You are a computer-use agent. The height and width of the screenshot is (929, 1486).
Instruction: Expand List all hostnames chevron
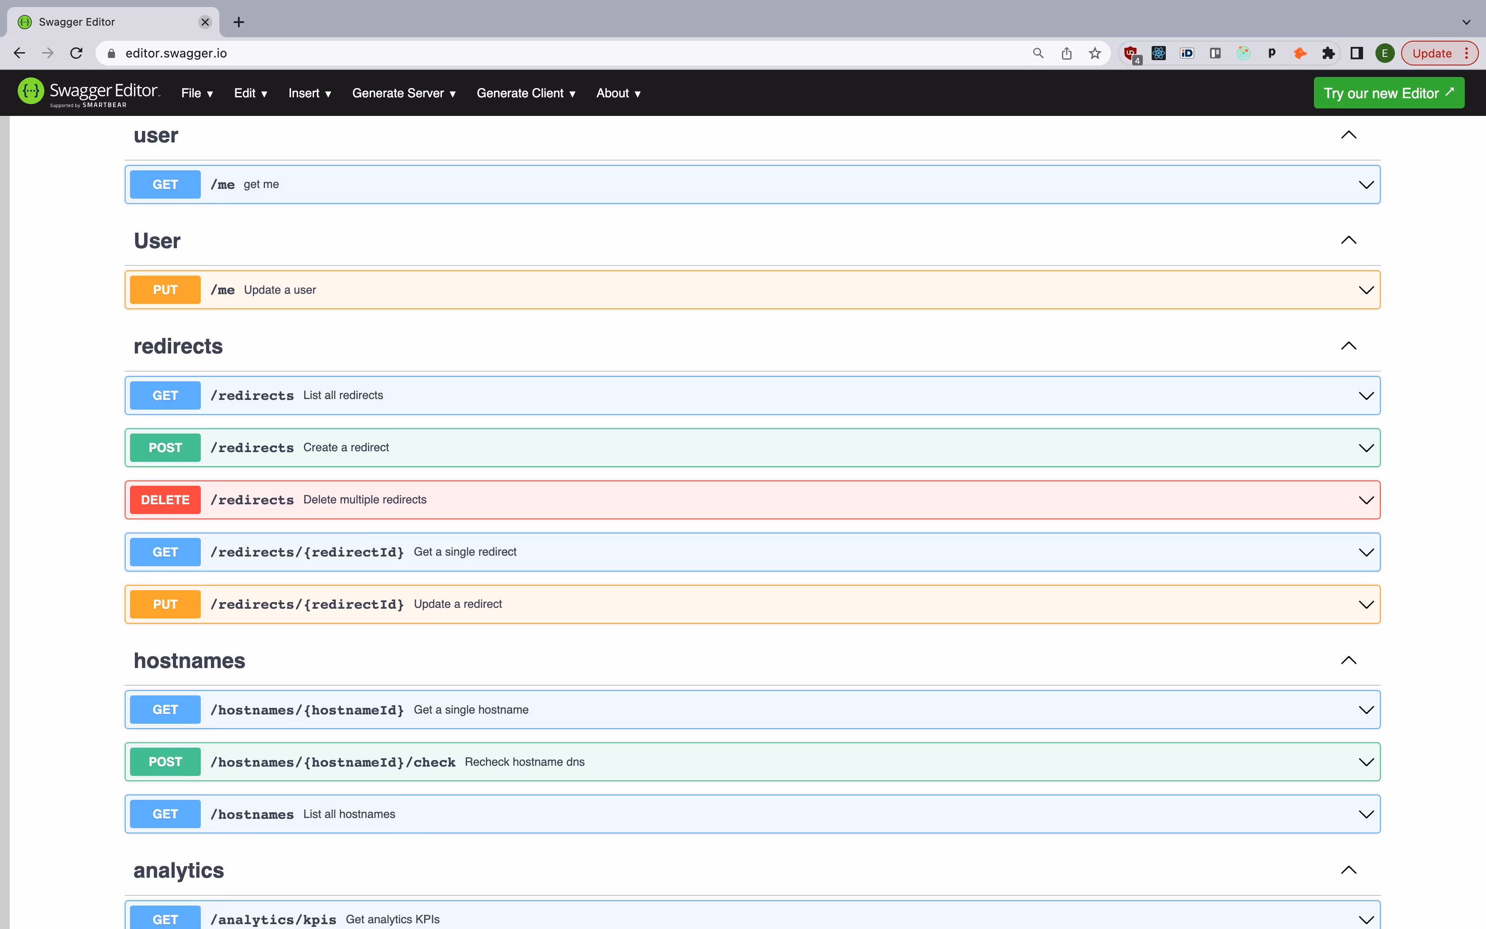pyautogui.click(x=1366, y=815)
